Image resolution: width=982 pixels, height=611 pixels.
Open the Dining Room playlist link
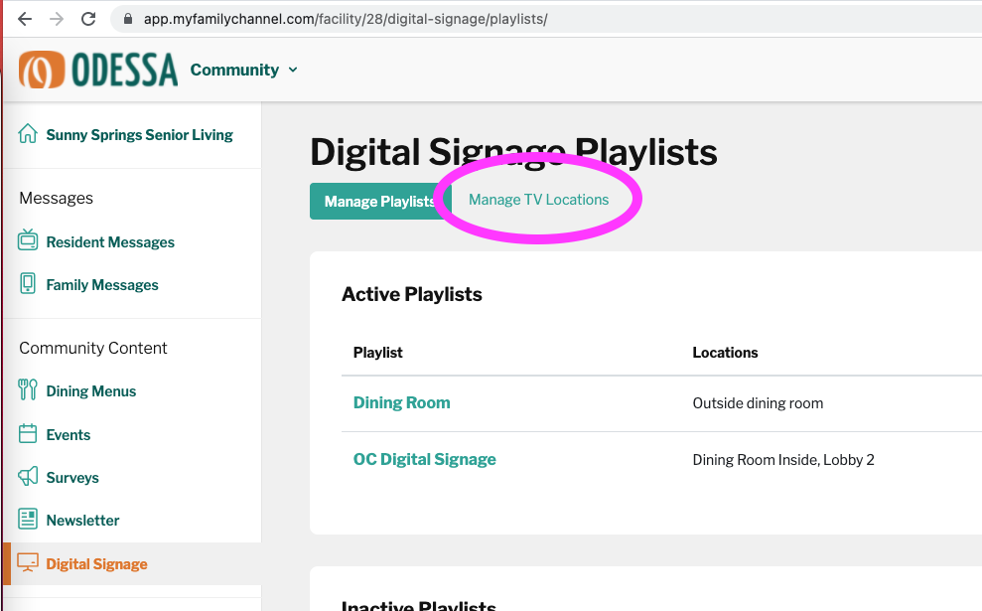(401, 402)
